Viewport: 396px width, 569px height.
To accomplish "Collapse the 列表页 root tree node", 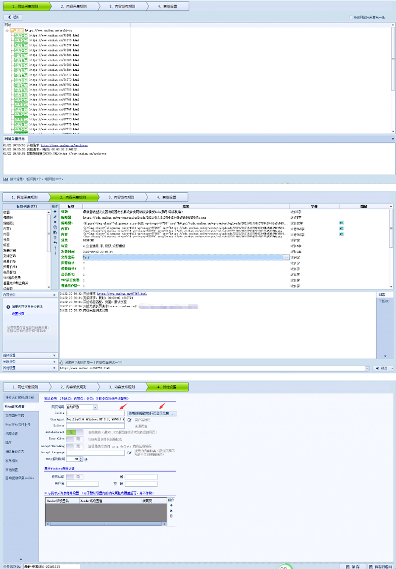I will (x=7, y=30).
